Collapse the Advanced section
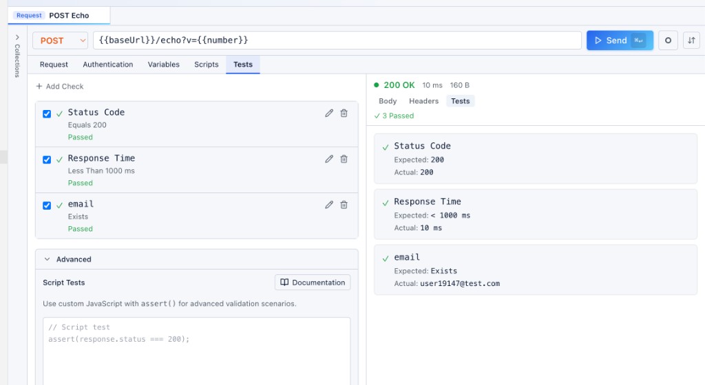This screenshot has height=385, width=705. point(48,259)
